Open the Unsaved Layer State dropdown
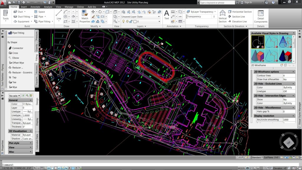302x170 pixels. (140, 17)
